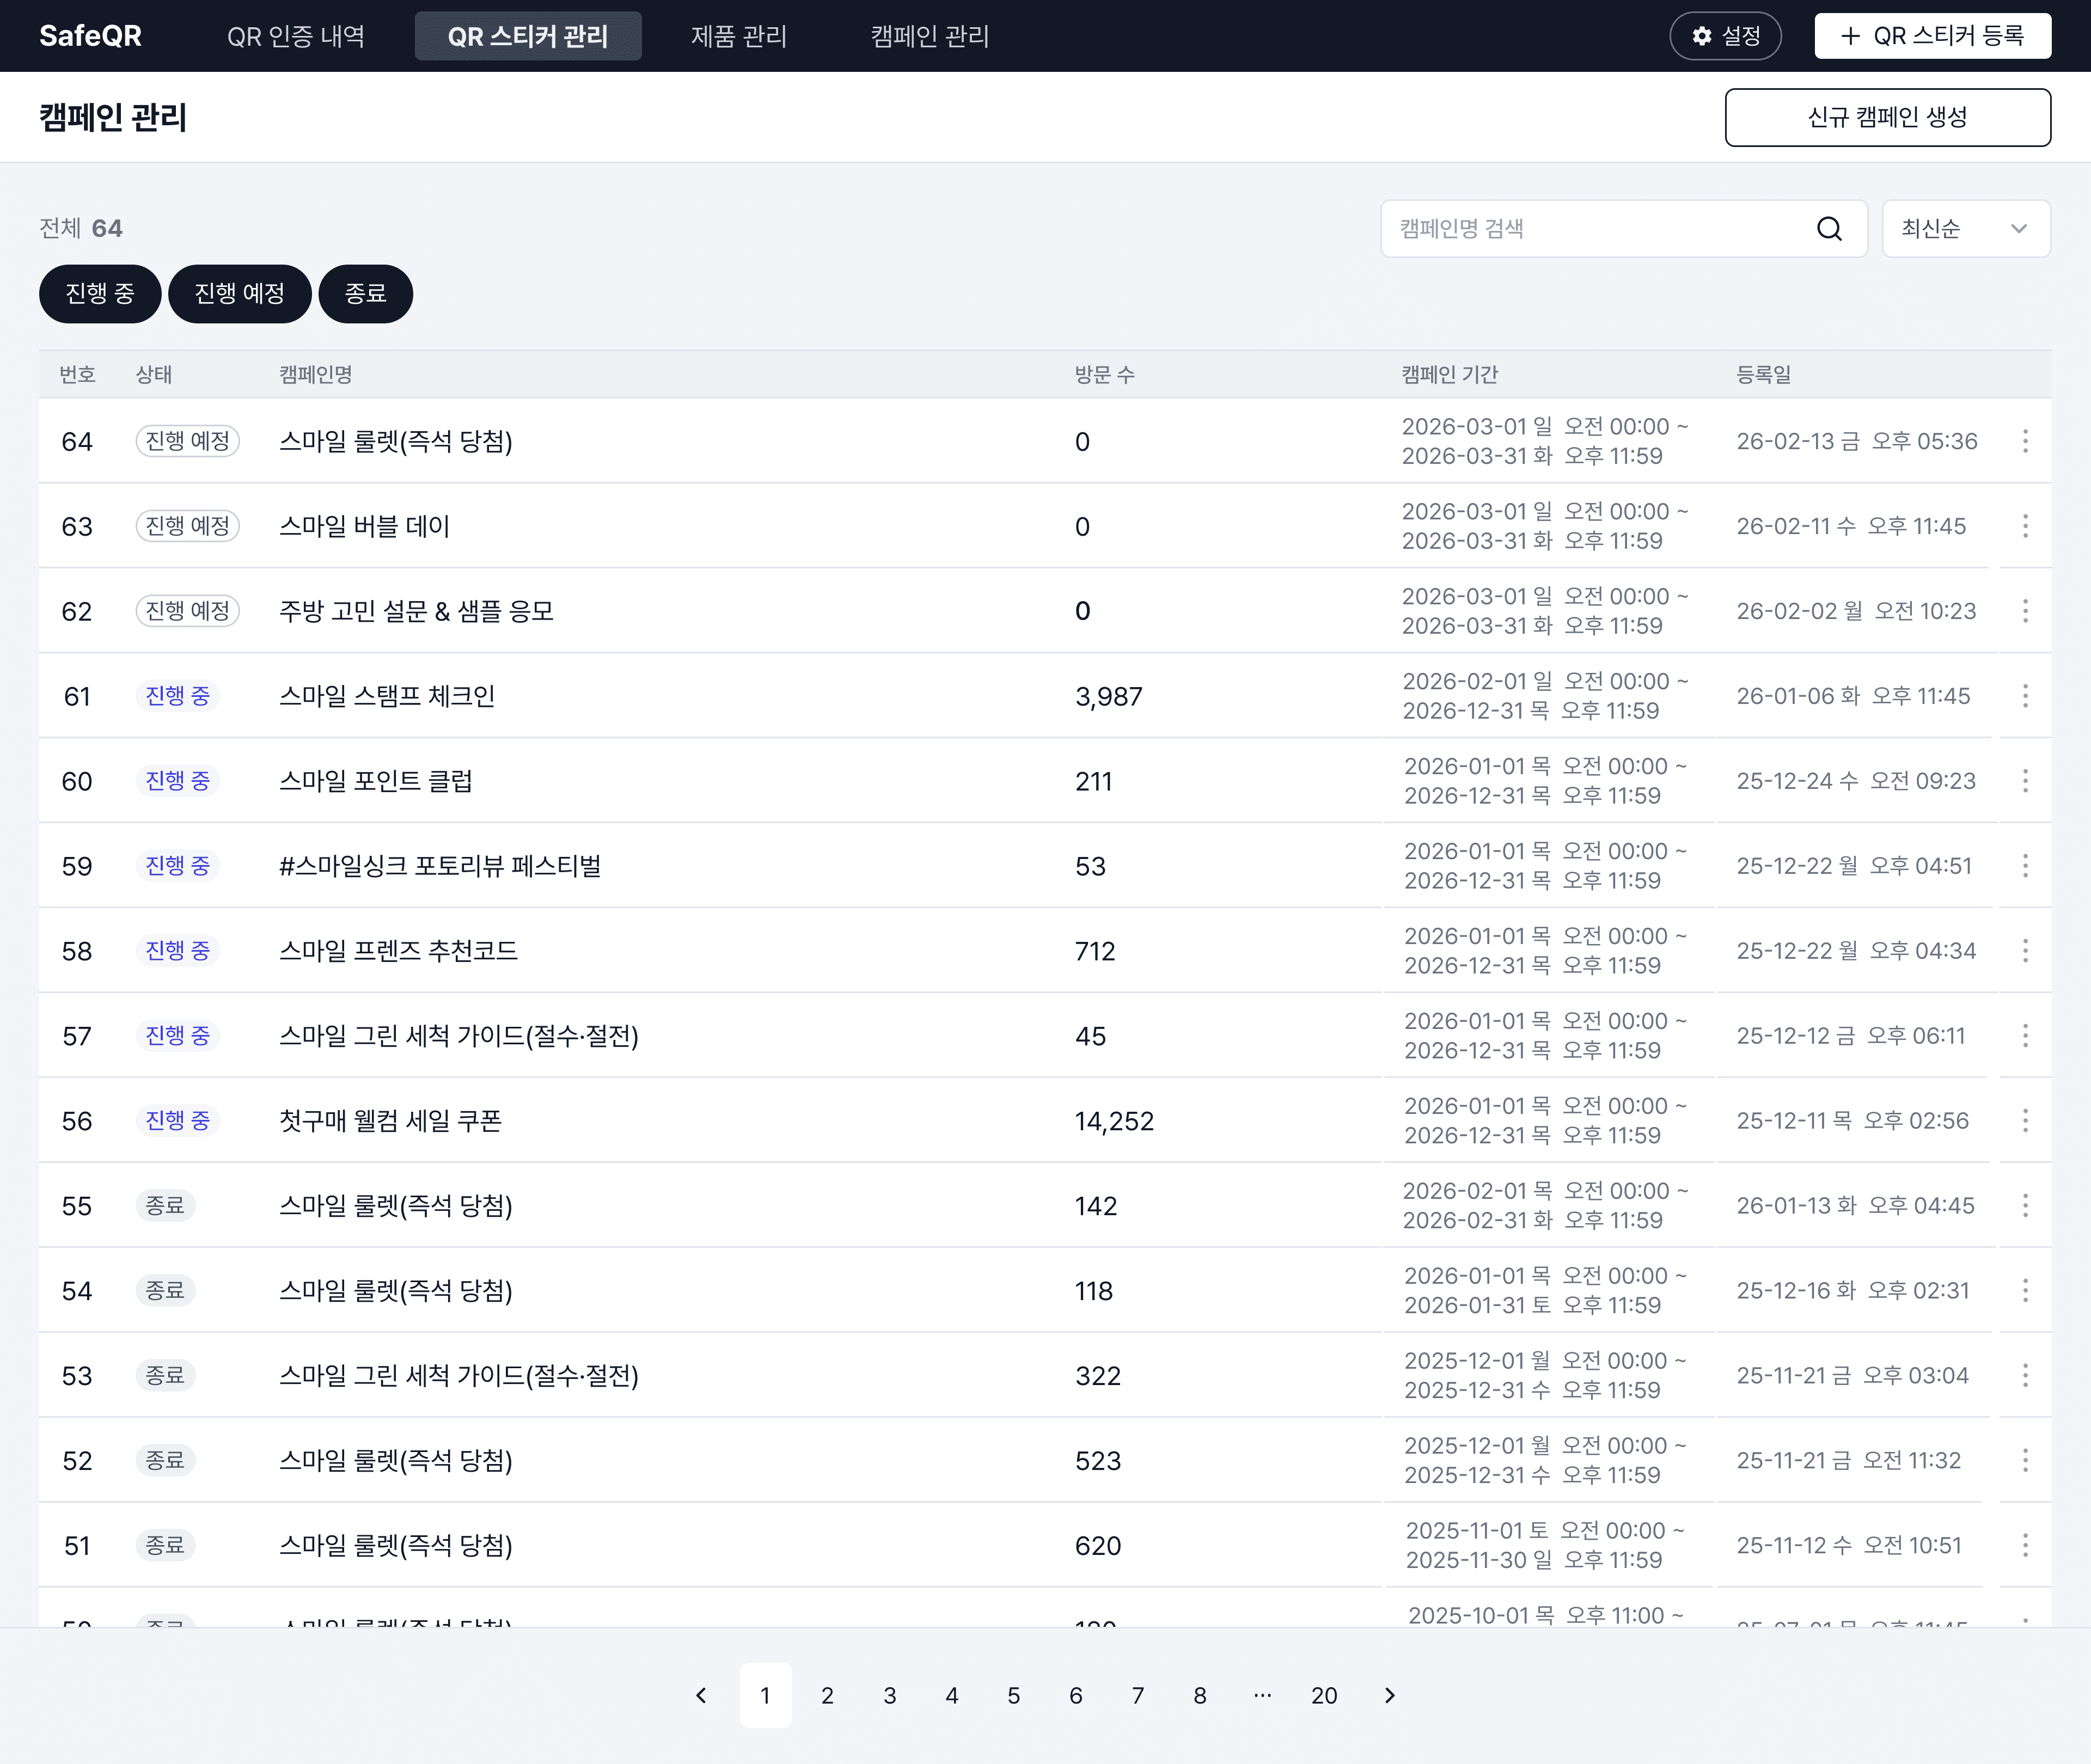Open three-dot menu for row 58
Image resolution: width=2091 pixels, height=1764 pixels.
pyautogui.click(x=2025, y=951)
